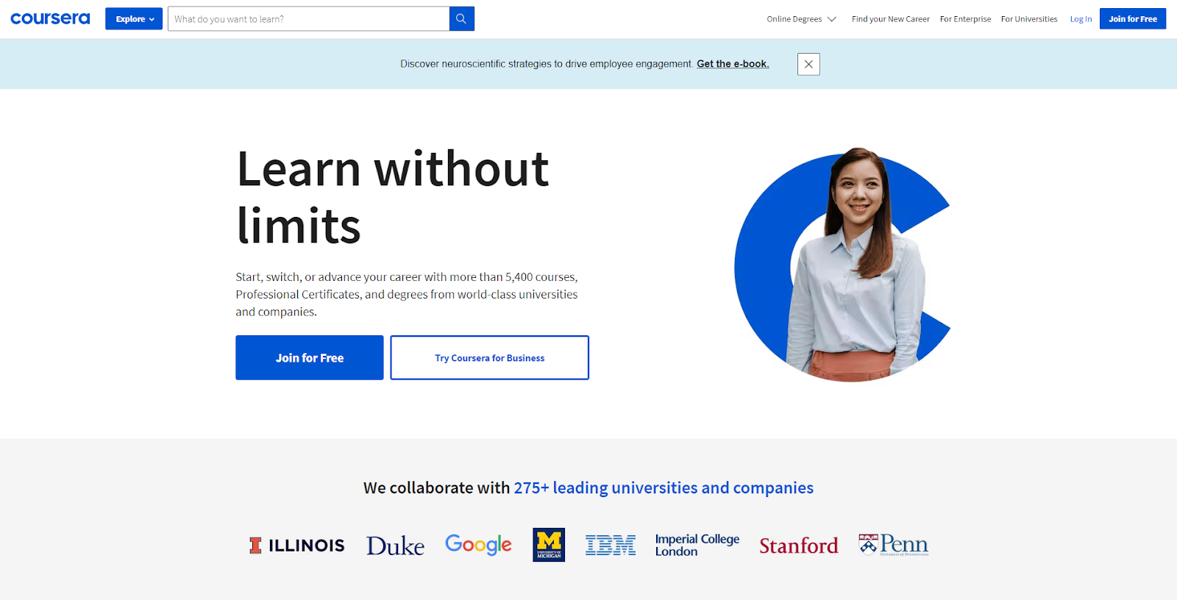Click the 'Start, switch, or advance your career' paragraph
Screen dimensions: 1177x600
407,294
